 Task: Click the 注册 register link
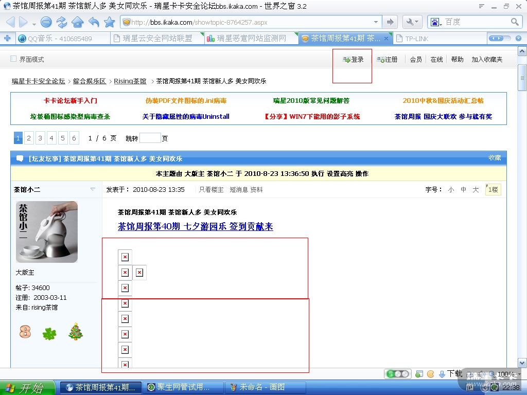[387, 60]
